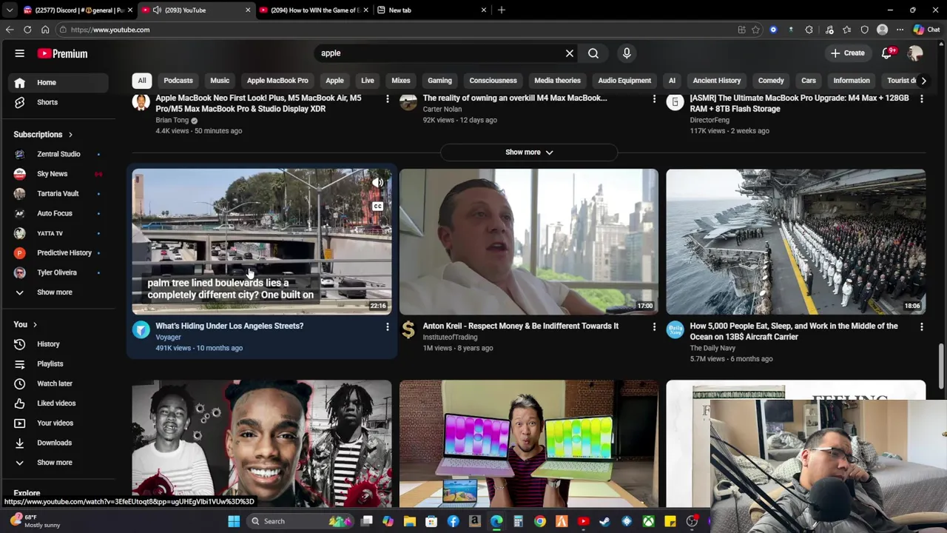Open the Windows Start menu
947x533 pixels.
[x=234, y=521]
